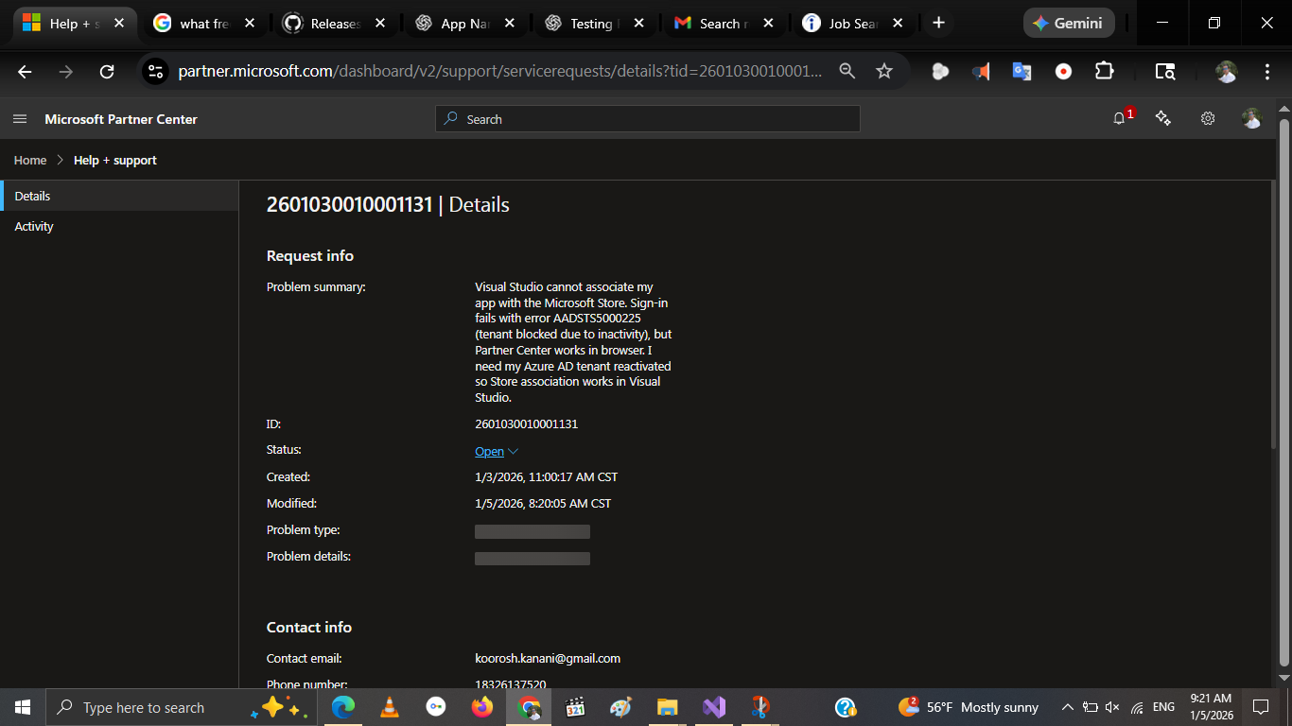Reload the current page
1292x726 pixels.
click(107, 71)
